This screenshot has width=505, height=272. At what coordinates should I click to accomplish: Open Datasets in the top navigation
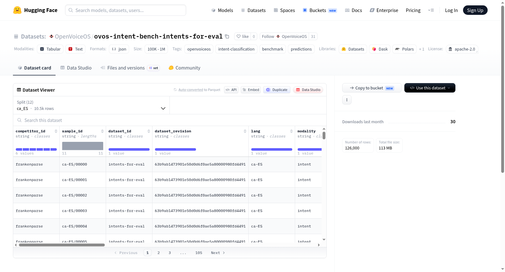pos(253,10)
